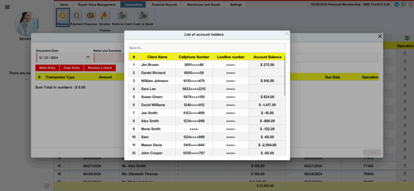Click the Cellphone Number column header

(x=194, y=57)
